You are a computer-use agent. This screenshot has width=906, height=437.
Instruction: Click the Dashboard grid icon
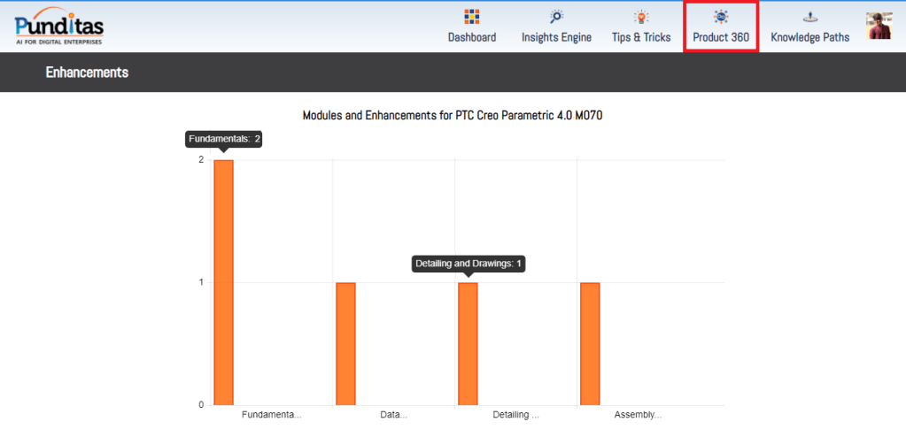point(471,17)
